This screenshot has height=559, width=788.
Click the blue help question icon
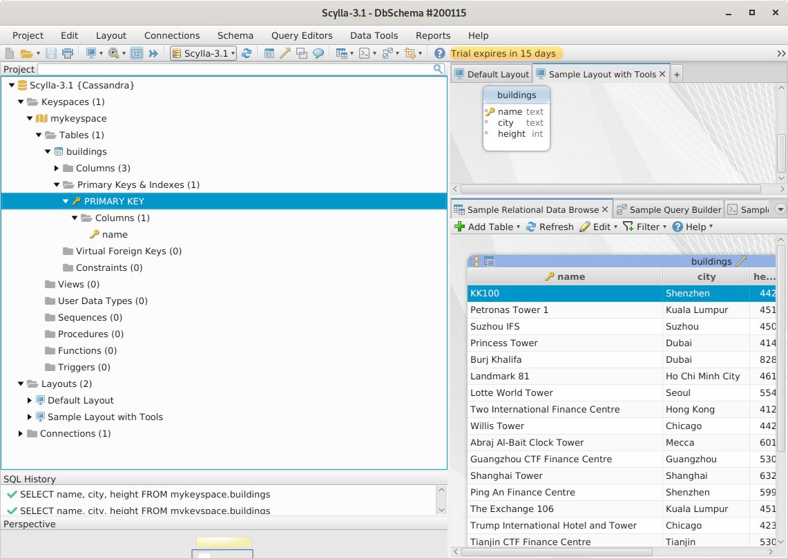(440, 53)
